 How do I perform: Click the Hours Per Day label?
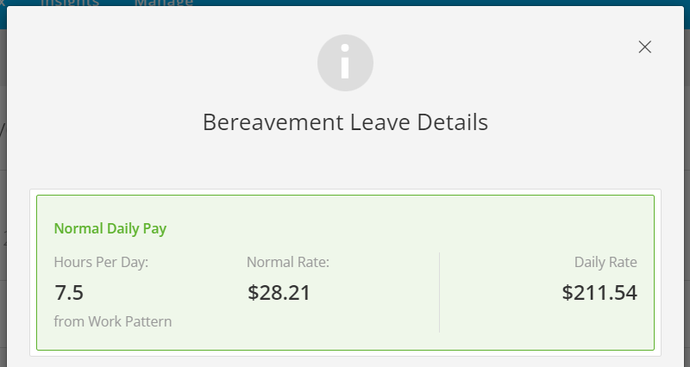[101, 262]
